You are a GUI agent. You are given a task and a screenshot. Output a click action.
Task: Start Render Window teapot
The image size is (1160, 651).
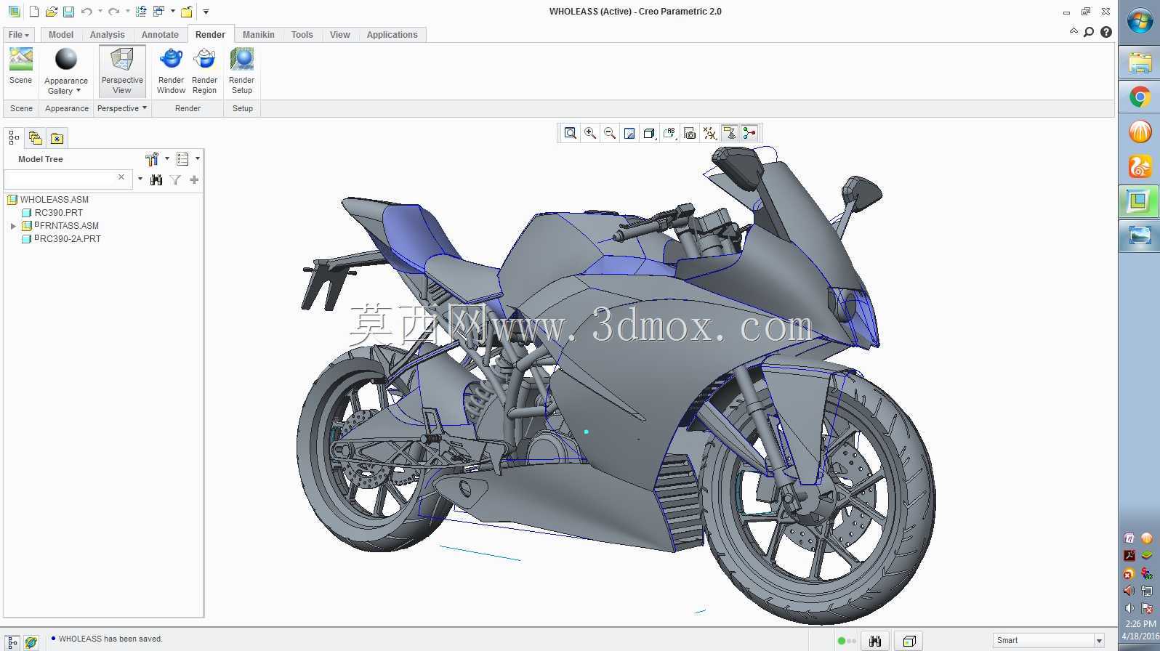pyautogui.click(x=171, y=59)
